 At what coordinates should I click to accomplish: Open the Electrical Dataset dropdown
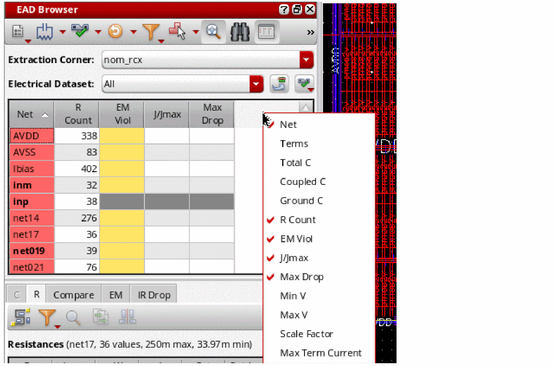(x=256, y=84)
